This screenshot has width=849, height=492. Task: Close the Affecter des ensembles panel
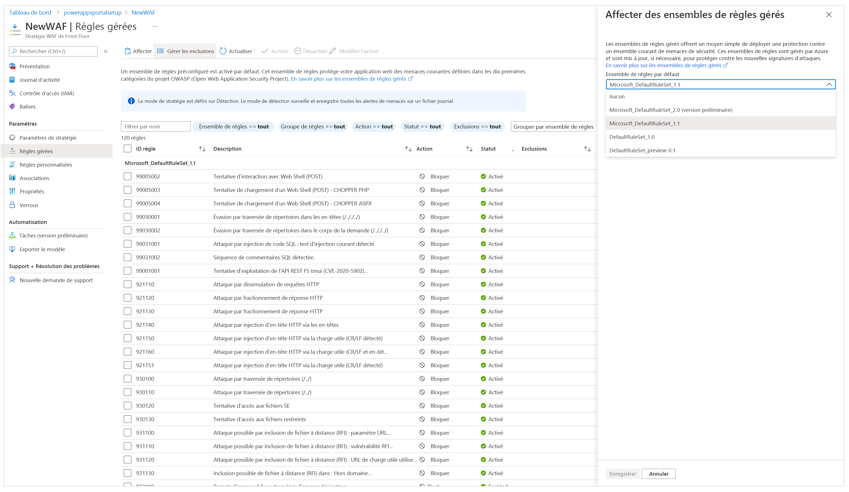click(x=829, y=15)
